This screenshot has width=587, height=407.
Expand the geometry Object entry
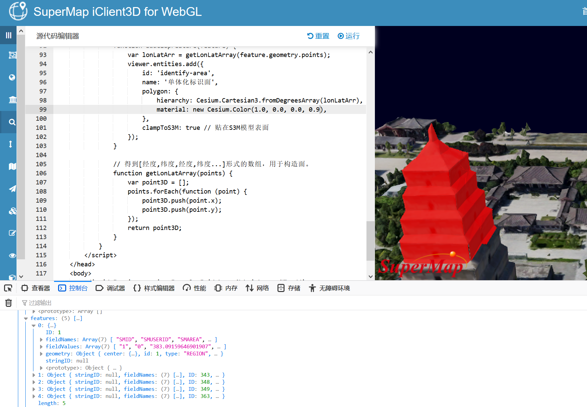point(41,354)
